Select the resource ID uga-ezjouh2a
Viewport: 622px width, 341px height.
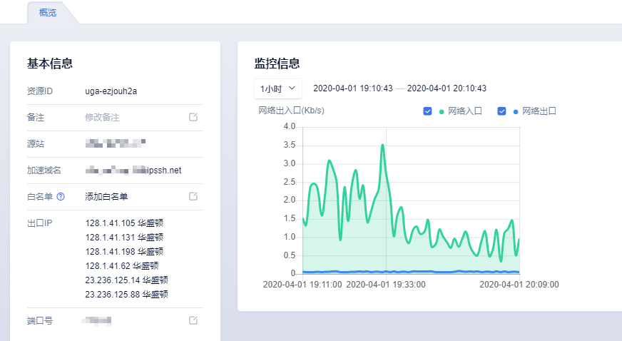click(x=111, y=91)
